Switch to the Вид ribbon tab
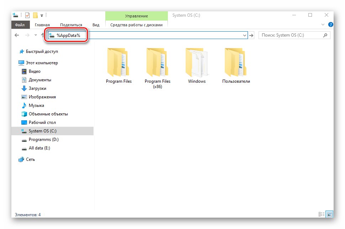Image resolution: width=345 pixels, height=229 pixels. click(x=95, y=25)
